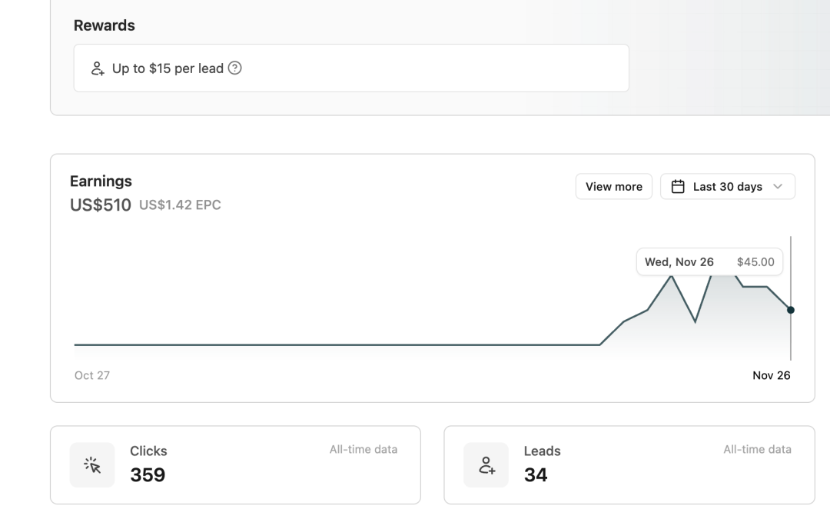
Task: Click the help question mark icon beside per lead
Action: [x=234, y=68]
